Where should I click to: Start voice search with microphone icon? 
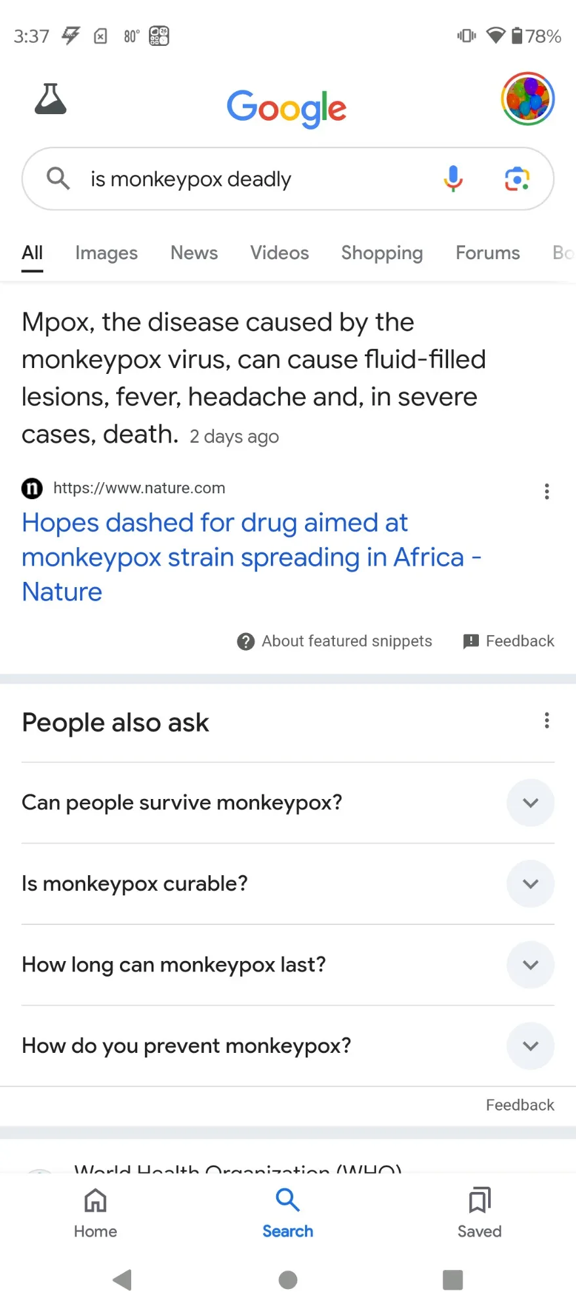tap(453, 178)
